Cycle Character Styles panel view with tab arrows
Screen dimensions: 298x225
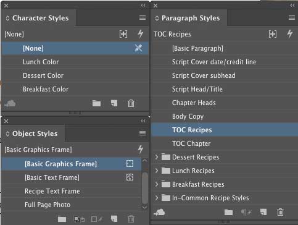tap(7, 18)
